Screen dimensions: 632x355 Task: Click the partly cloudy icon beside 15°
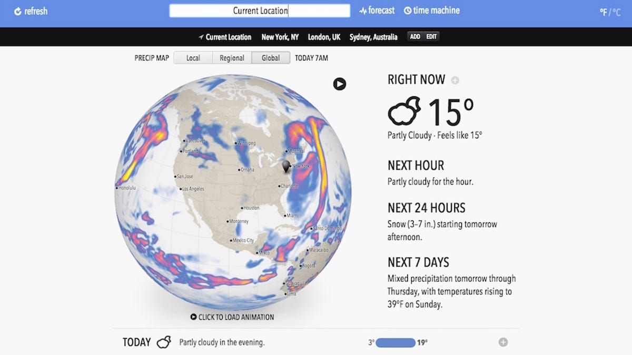pos(404,111)
